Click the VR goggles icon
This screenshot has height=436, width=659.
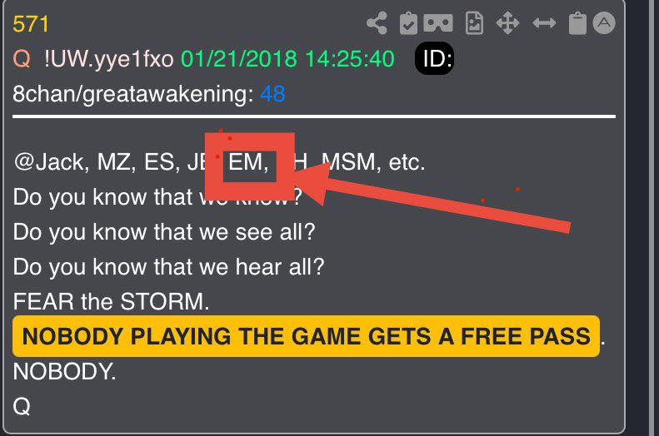click(438, 23)
